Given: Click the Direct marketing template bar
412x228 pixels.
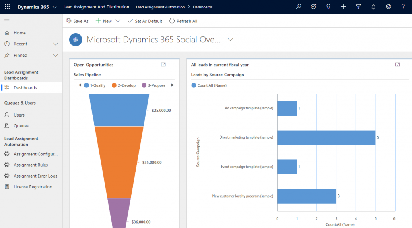Looking at the screenshot, I should [326, 138].
